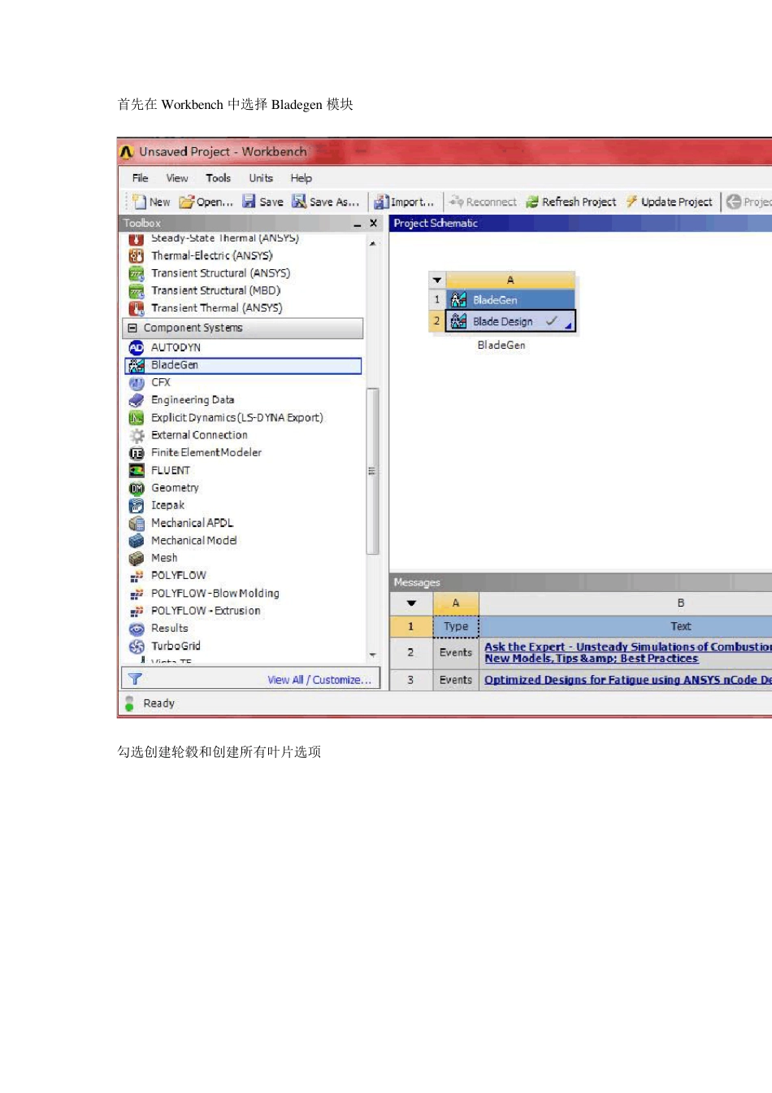Select POLYFLOW - Extrusion in Toolbox

pyautogui.click(x=206, y=611)
